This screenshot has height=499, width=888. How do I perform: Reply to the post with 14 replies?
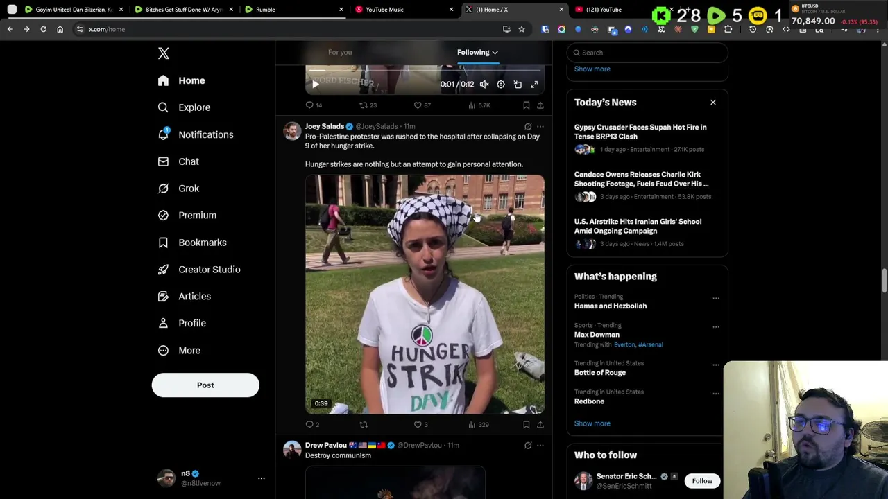click(x=314, y=105)
